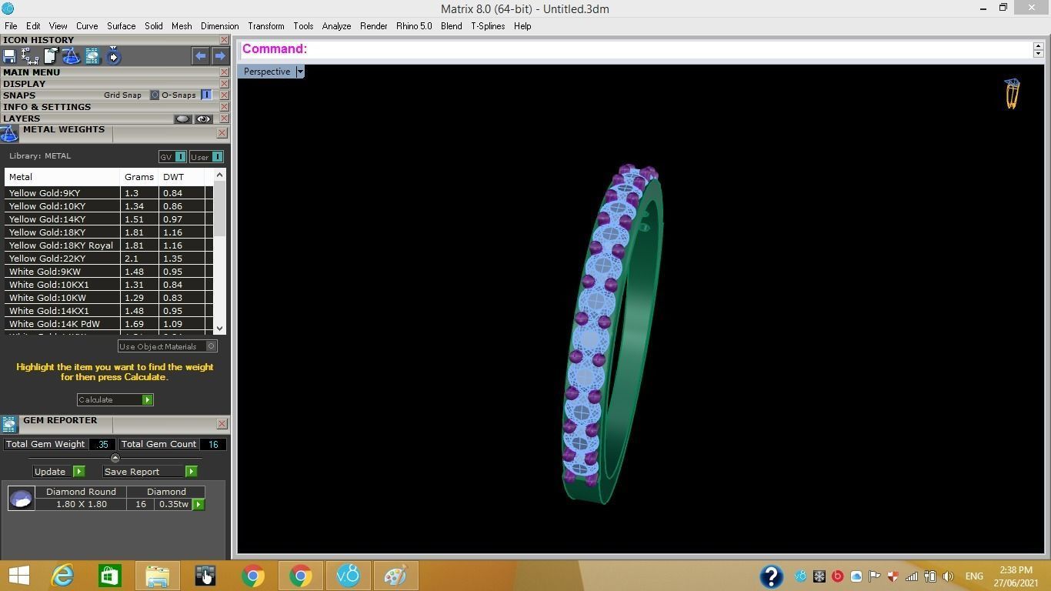Open the Help question mark in taskbar
1051x591 pixels.
(772, 576)
